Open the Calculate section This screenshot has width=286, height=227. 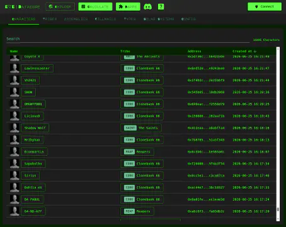(x=95, y=7)
